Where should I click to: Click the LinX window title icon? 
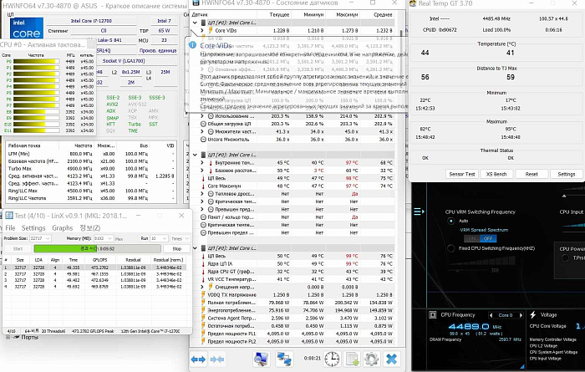click(9, 216)
